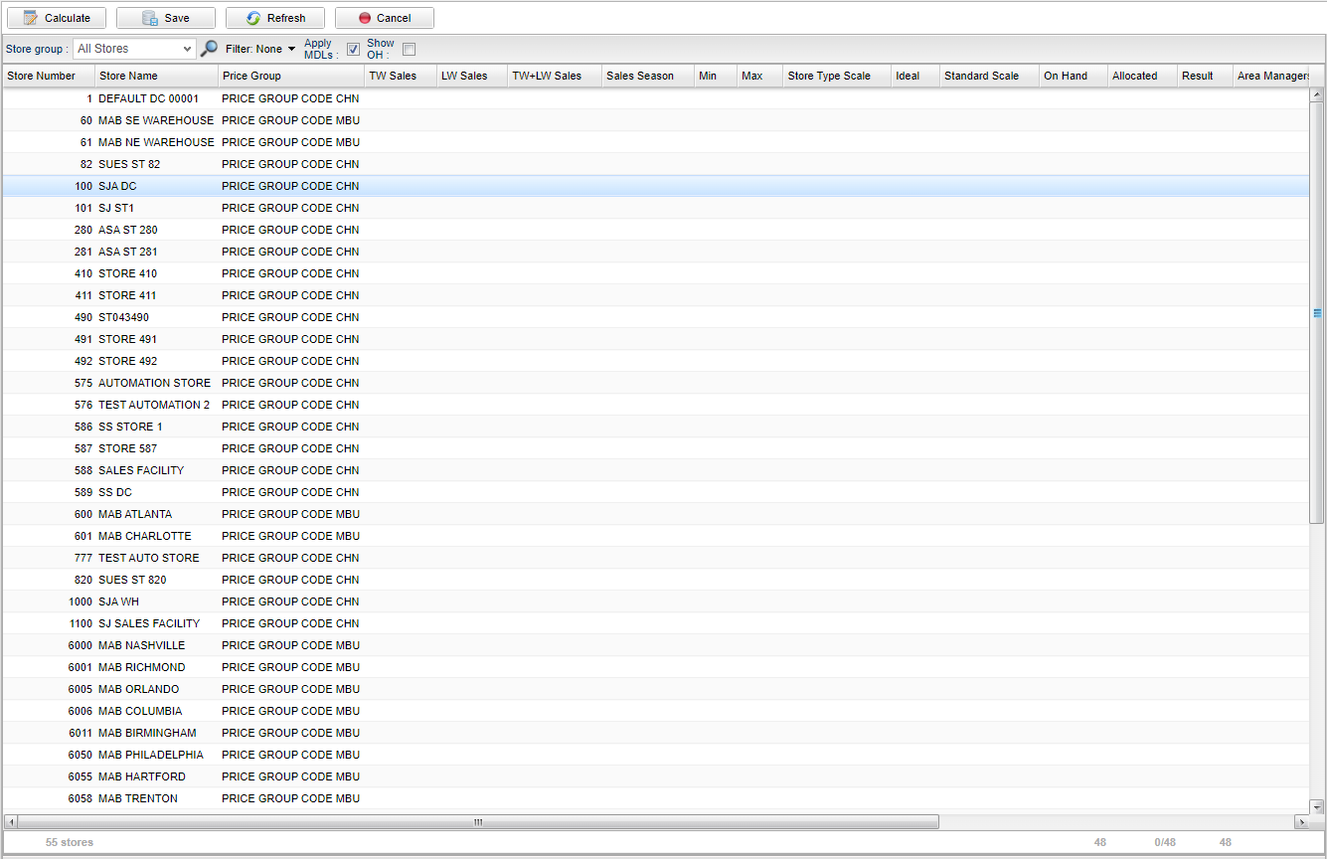
Task: Click the Calculate button
Action: pyautogui.click(x=57, y=18)
